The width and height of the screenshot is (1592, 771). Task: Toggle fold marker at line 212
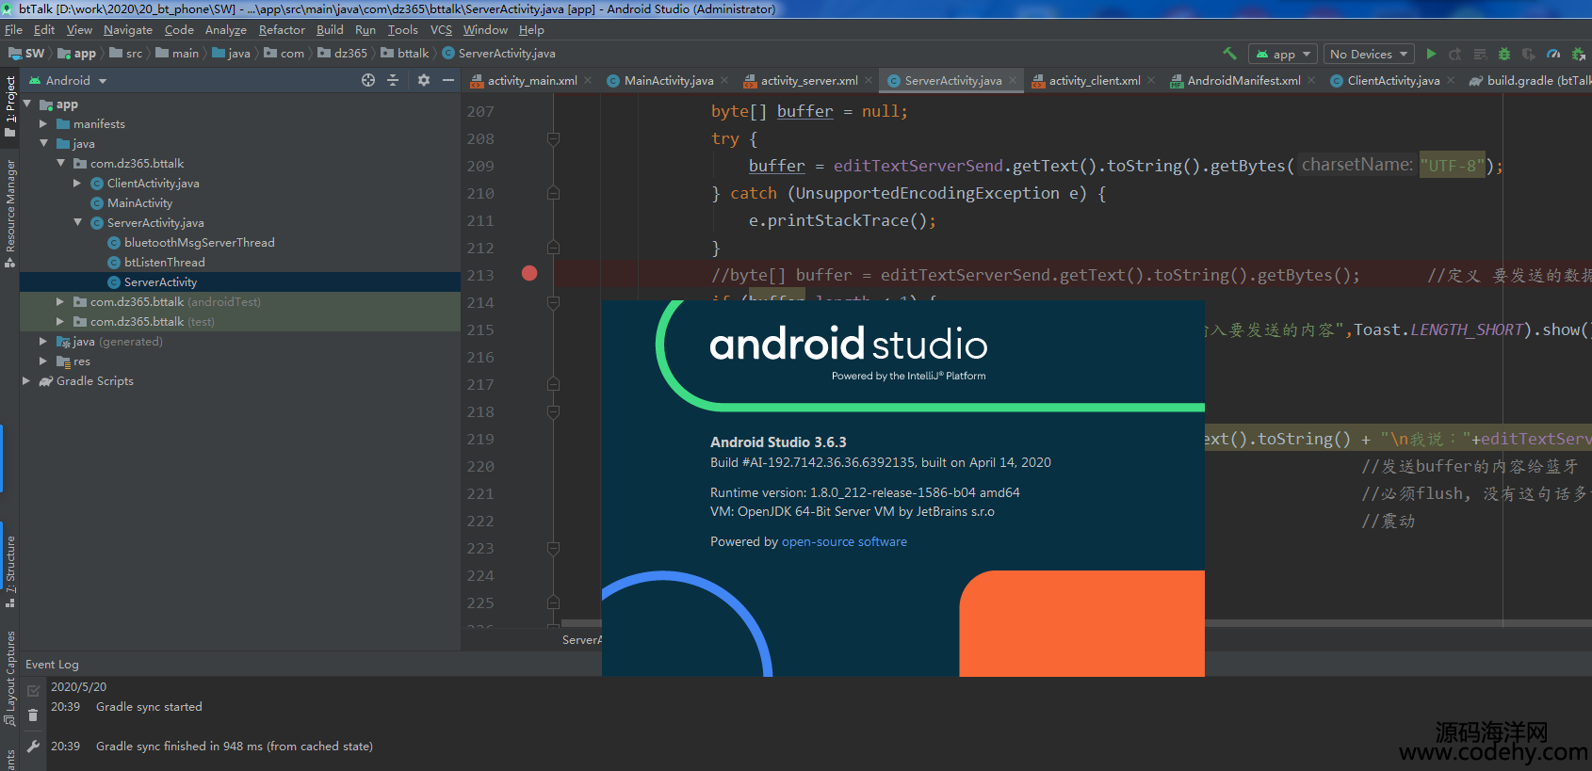click(x=553, y=248)
